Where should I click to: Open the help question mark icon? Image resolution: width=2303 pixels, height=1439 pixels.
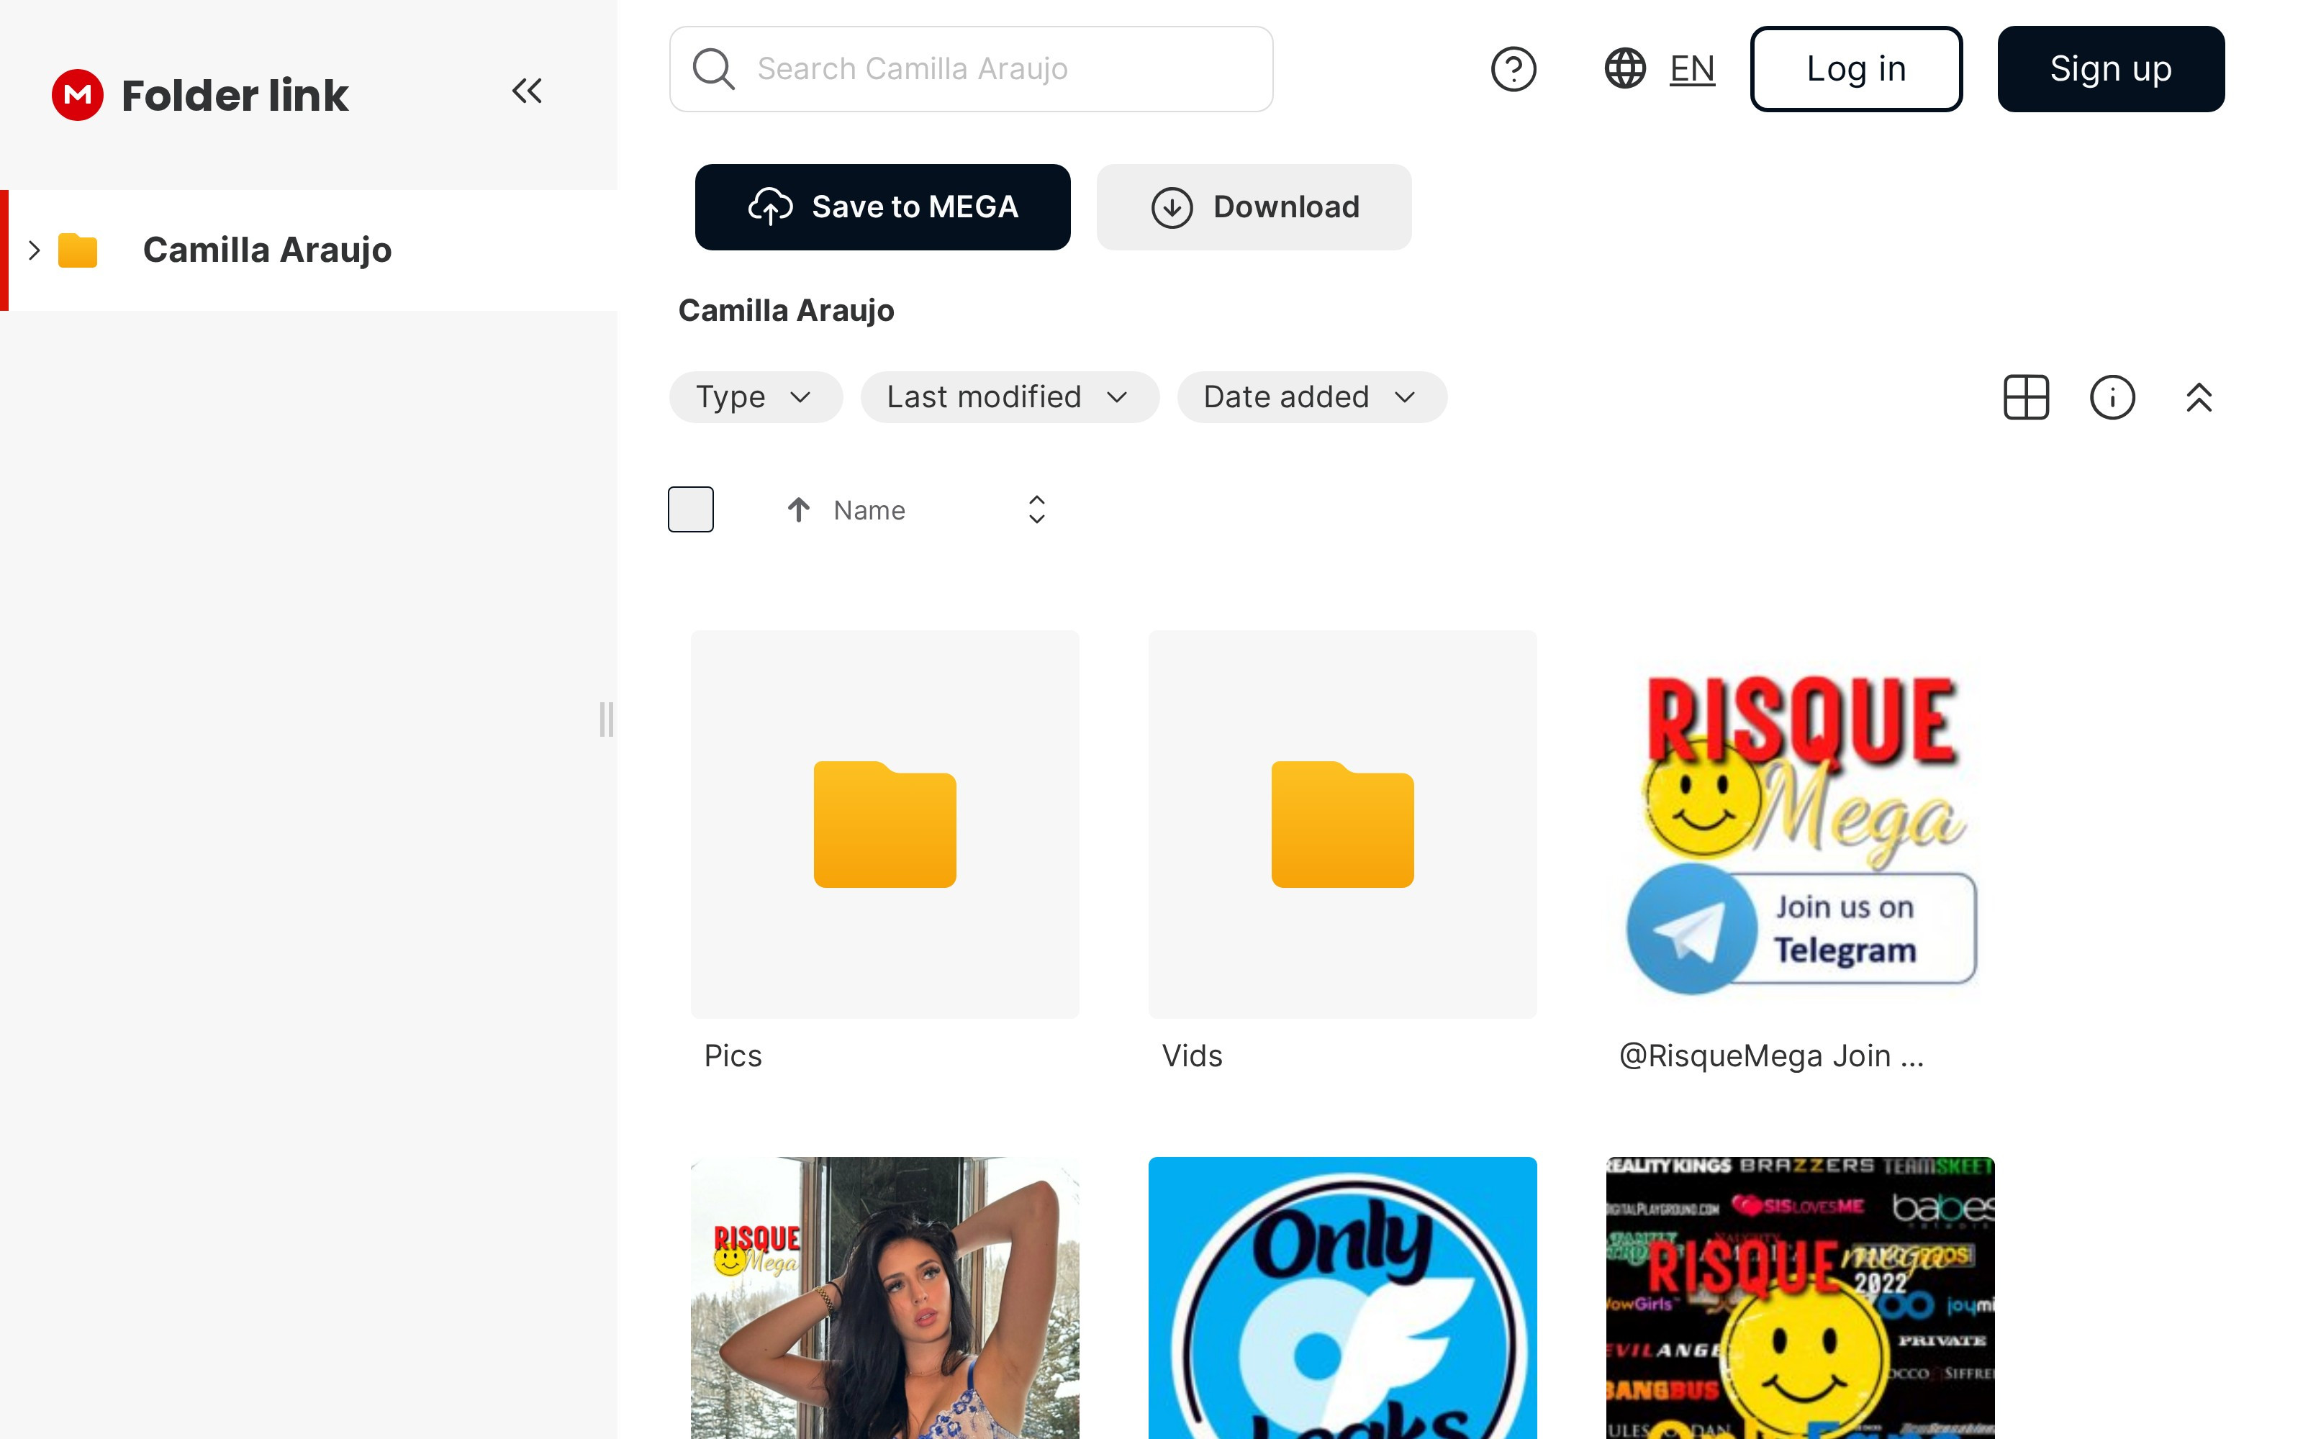tap(1513, 68)
